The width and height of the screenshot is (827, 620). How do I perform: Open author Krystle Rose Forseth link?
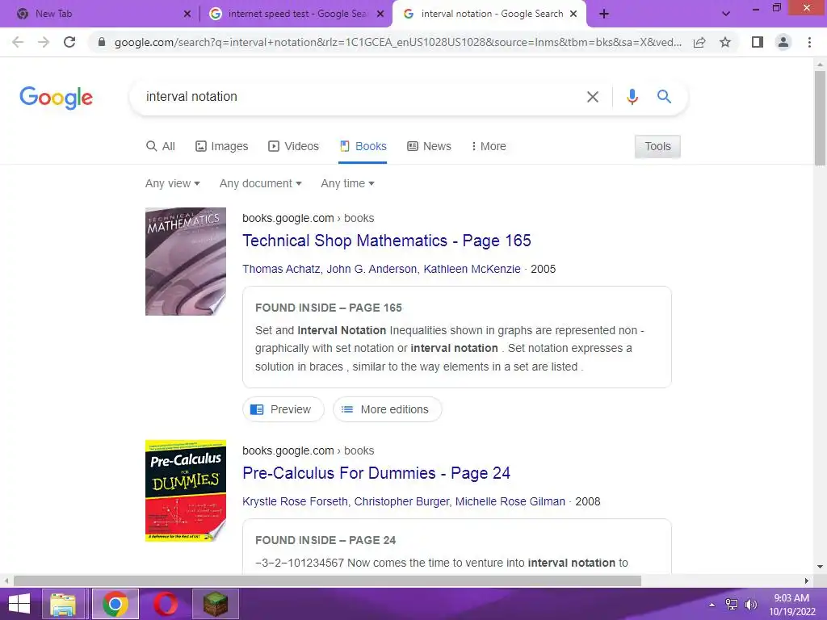point(295,501)
